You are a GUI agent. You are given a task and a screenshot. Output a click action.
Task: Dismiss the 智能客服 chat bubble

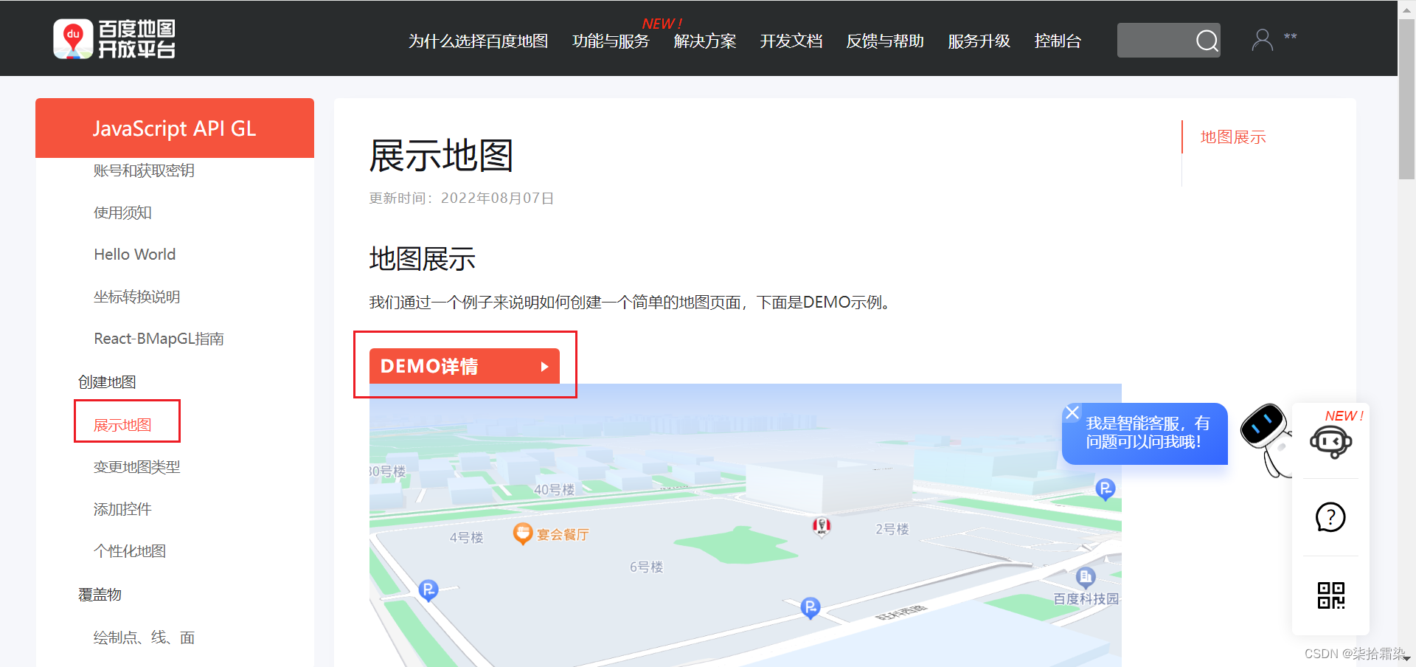coord(1072,412)
